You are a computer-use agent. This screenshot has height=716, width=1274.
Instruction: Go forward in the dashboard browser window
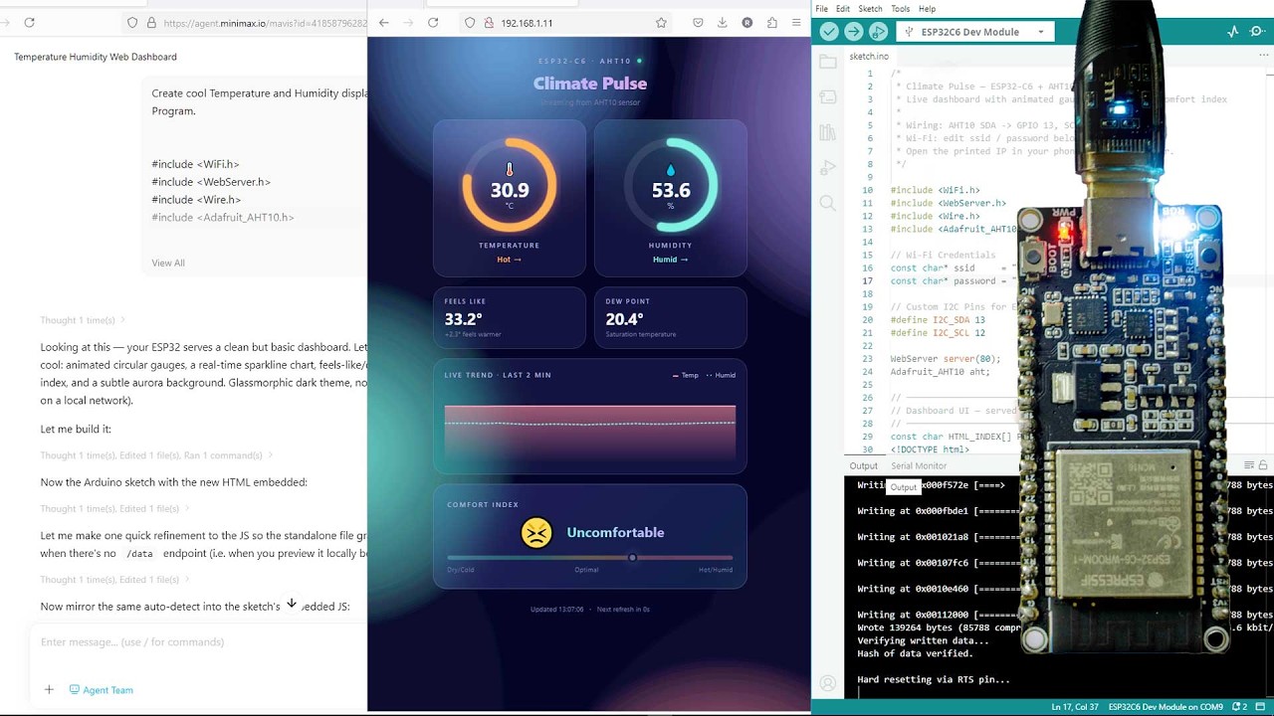(x=408, y=23)
